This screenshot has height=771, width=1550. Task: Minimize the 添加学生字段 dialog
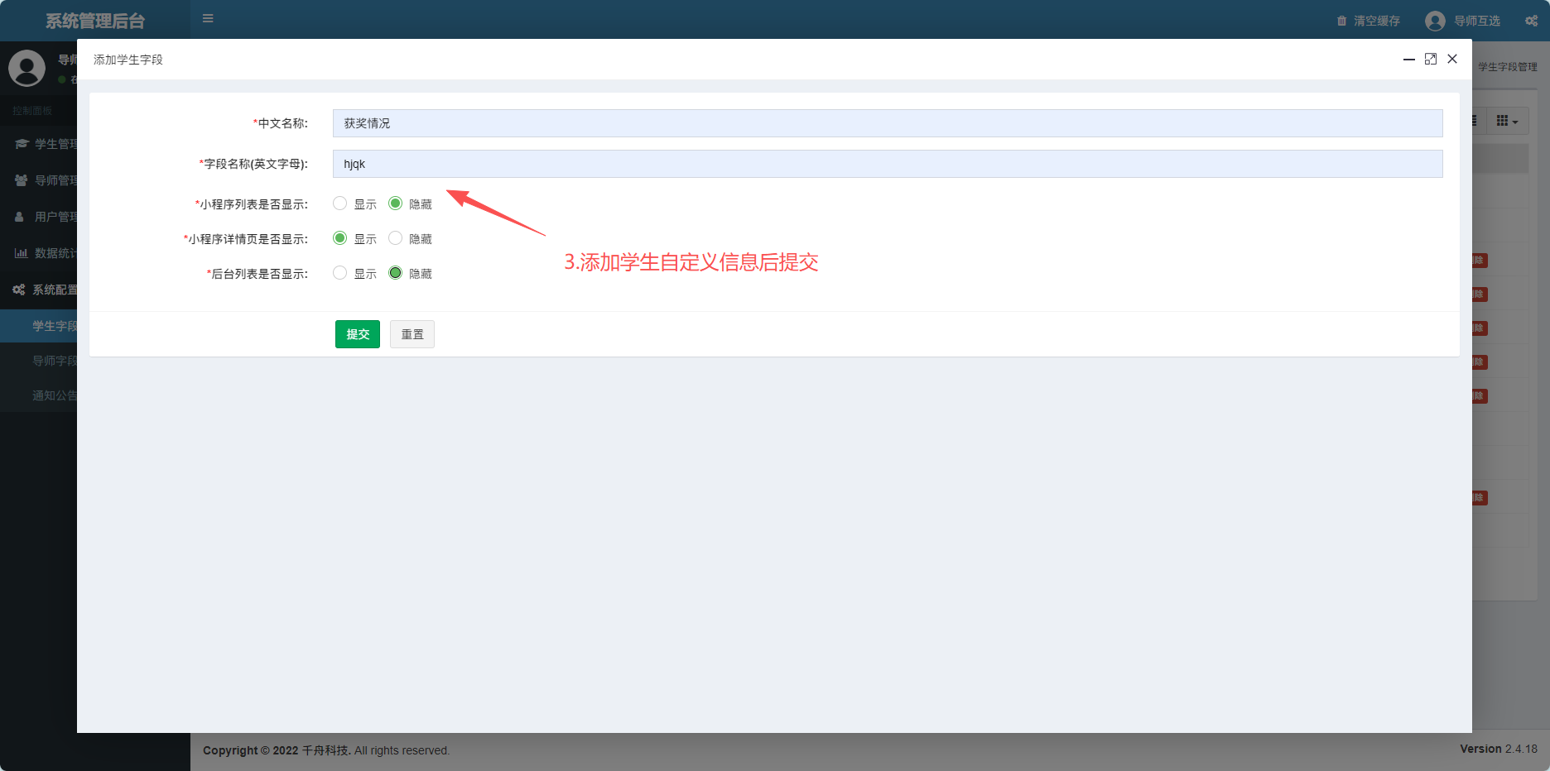point(1408,59)
